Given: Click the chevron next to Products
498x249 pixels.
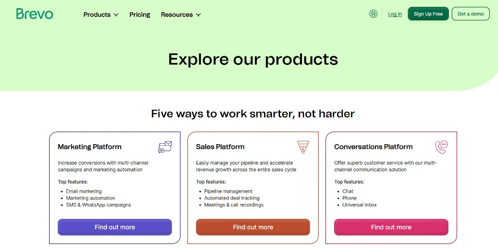Looking at the screenshot, I should tap(116, 15).
